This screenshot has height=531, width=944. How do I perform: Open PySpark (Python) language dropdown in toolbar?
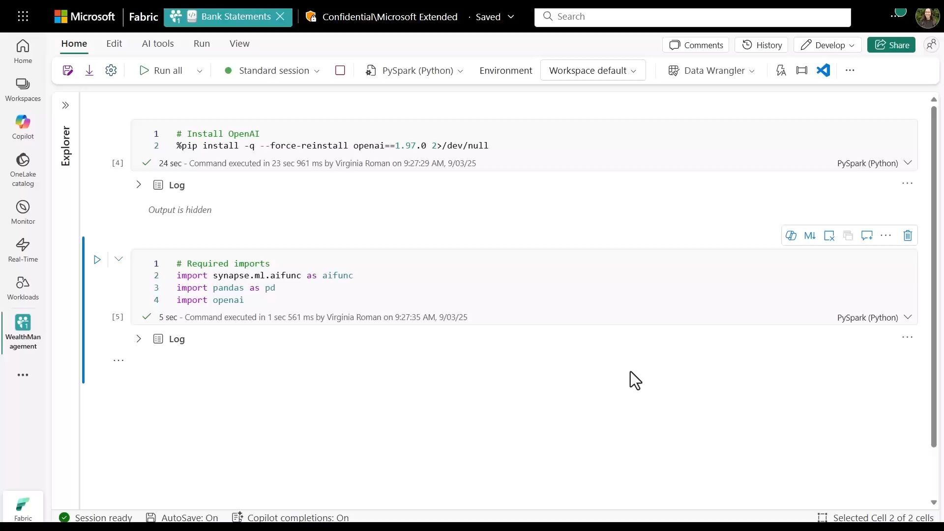tap(416, 70)
